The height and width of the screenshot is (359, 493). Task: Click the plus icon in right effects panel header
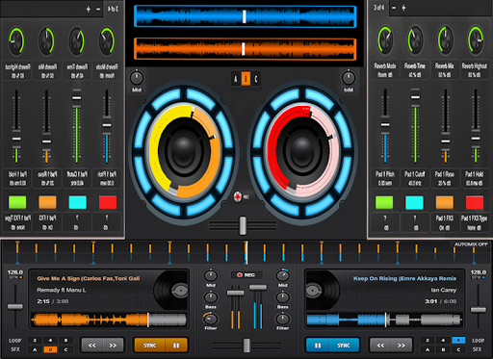pyautogui.click(x=403, y=8)
